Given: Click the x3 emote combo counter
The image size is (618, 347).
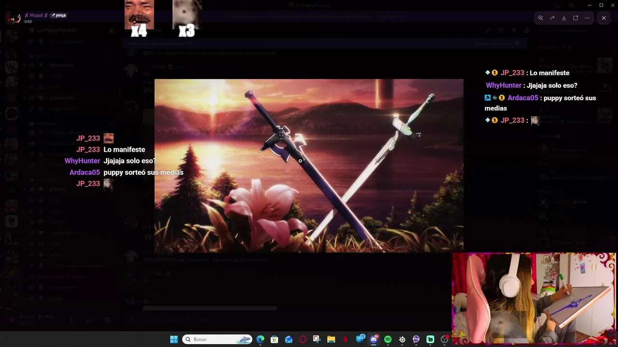Looking at the screenshot, I should [186, 31].
